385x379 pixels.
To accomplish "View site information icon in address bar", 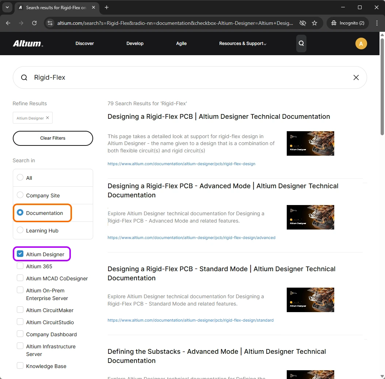I will coord(51,23).
